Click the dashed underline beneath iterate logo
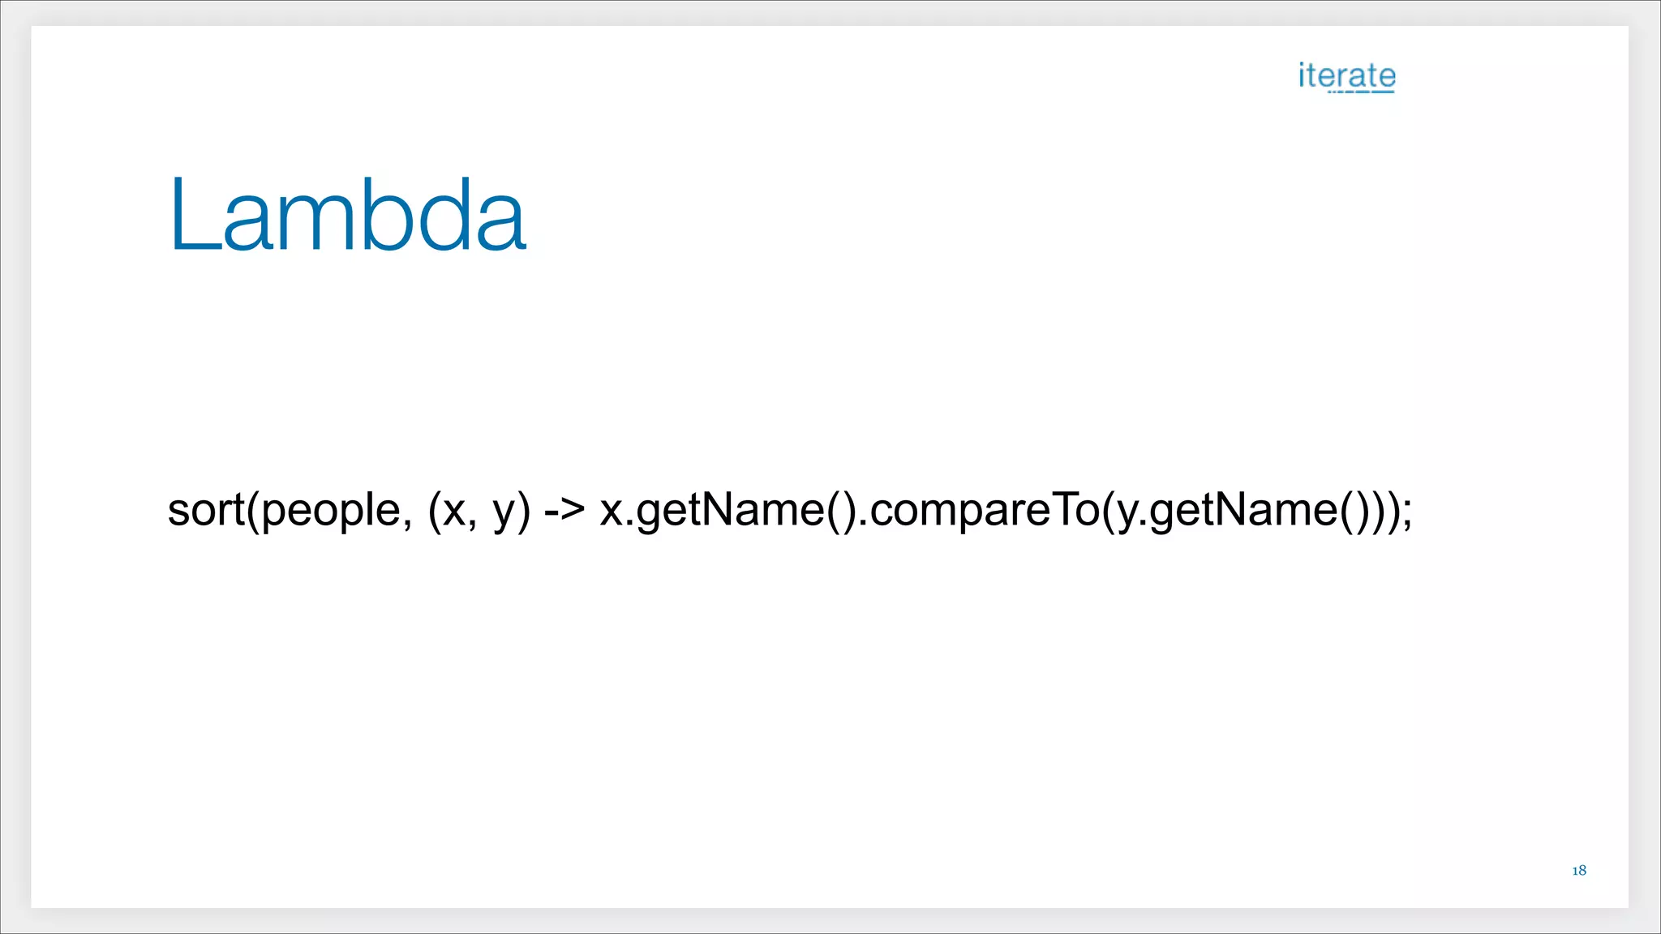Screen dimensions: 1661x934 (x=1361, y=92)
